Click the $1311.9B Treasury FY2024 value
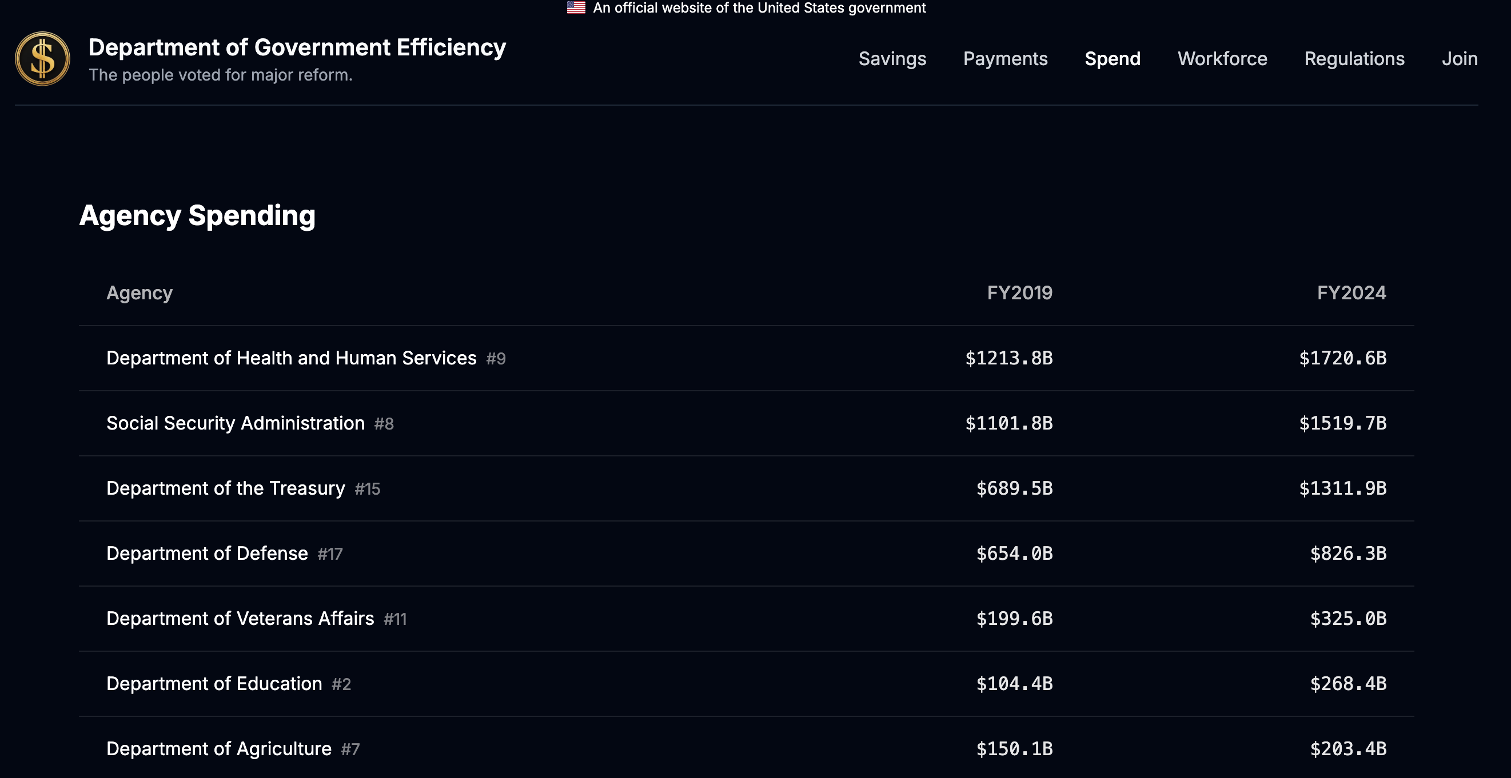The image size is (1511, 778). [1343, 488]
